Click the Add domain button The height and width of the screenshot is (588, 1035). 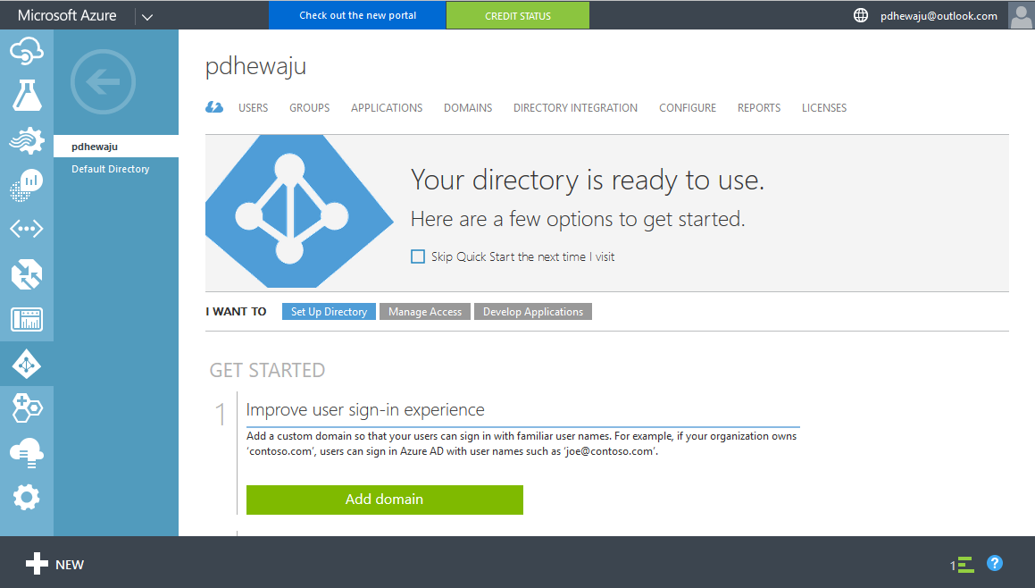(x=385, y=500)
